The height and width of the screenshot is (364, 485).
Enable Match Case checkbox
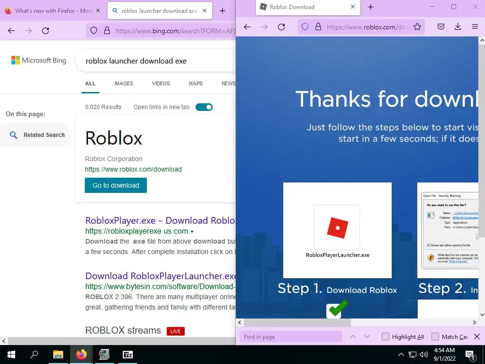pyautogui.click(x=435, y=337)
